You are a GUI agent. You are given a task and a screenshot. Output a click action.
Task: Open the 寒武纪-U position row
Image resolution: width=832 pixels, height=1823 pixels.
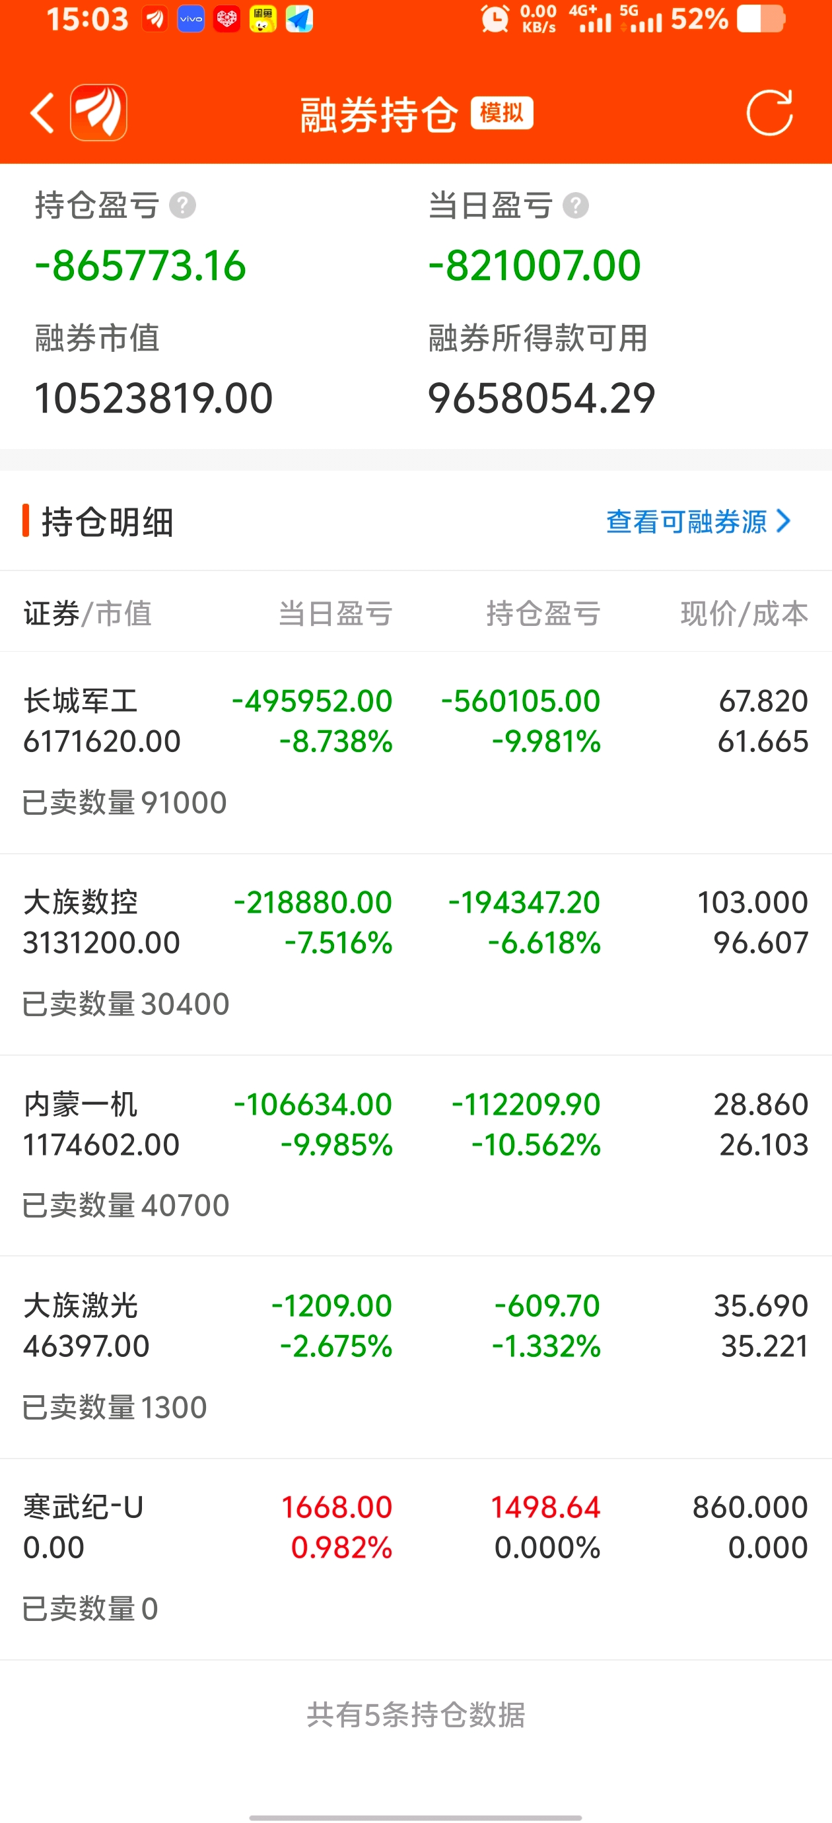pos(416,1559)
